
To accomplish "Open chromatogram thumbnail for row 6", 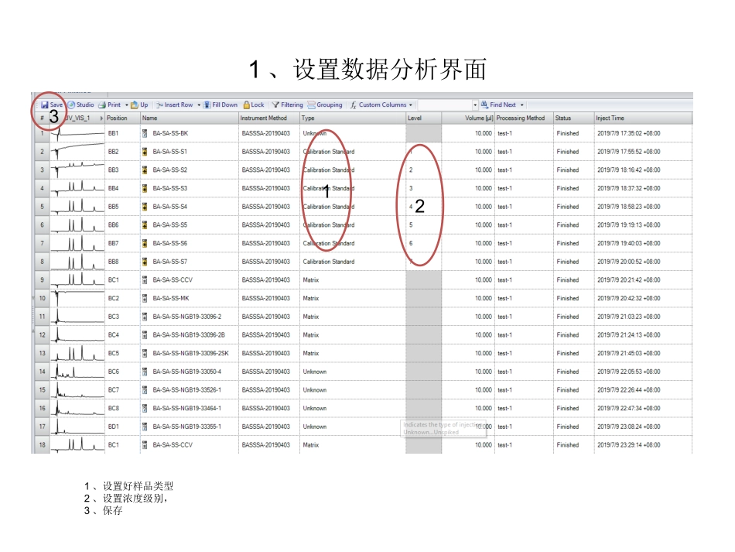I will pyautogui.click(x=77, y=225).
